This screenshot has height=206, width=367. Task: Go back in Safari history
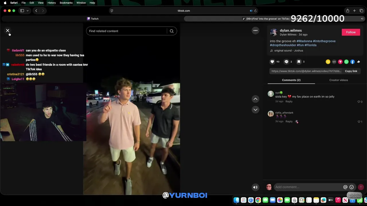36,11
